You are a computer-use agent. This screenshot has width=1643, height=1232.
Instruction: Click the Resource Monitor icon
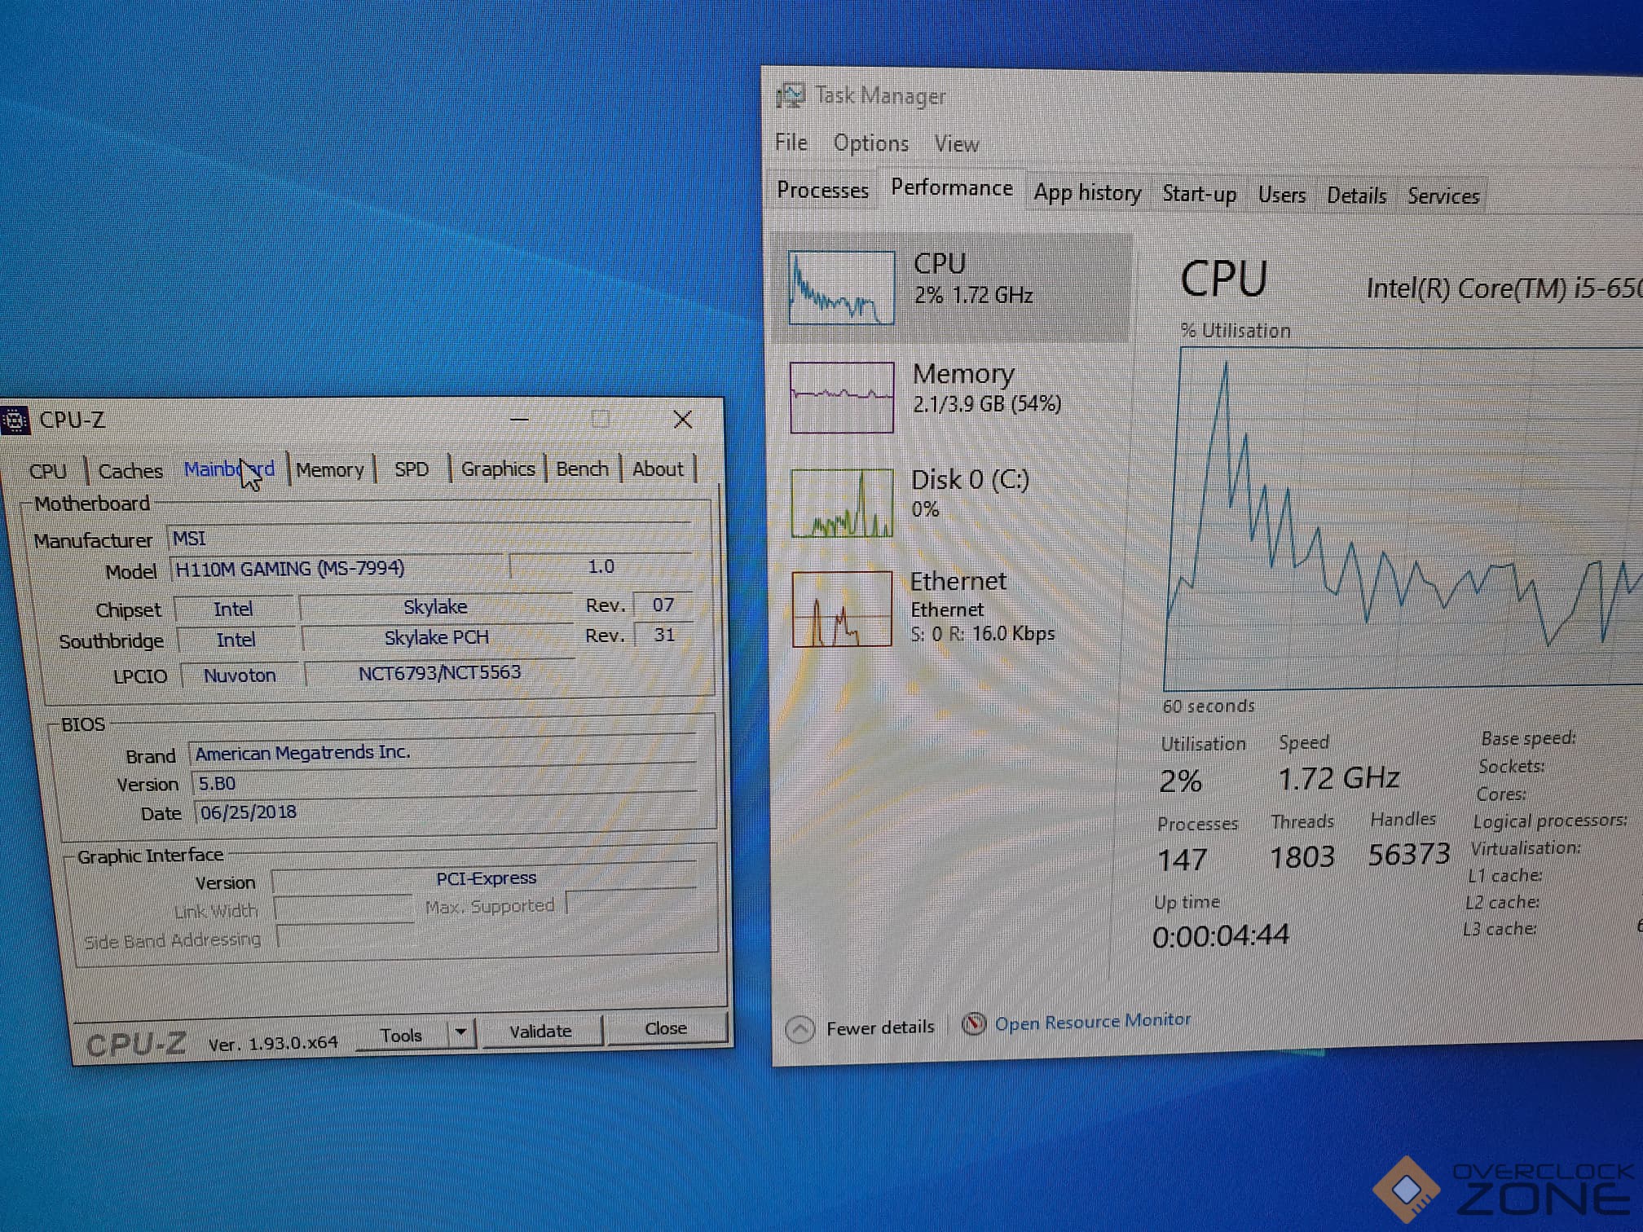pos(973,1024)
